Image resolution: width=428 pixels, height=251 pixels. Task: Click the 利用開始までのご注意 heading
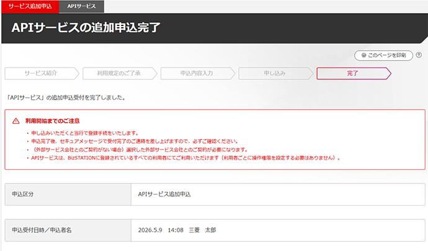point(52,121)
